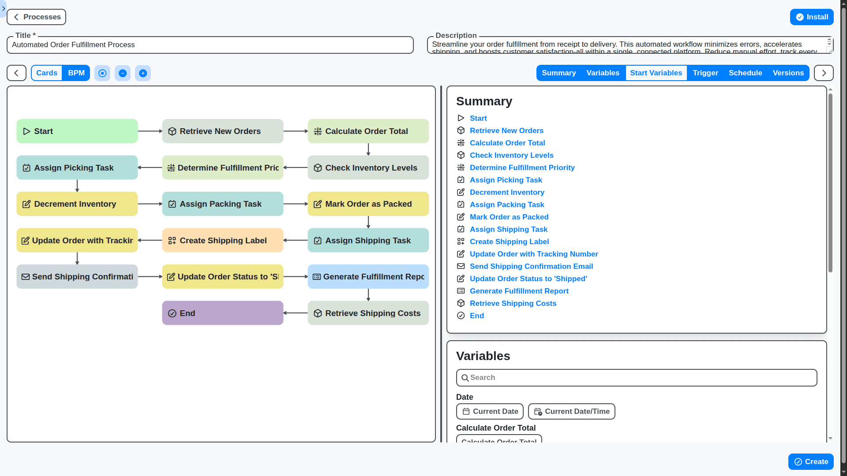
Task: Click the fit-to-view target icon
Action: (102, 73)
